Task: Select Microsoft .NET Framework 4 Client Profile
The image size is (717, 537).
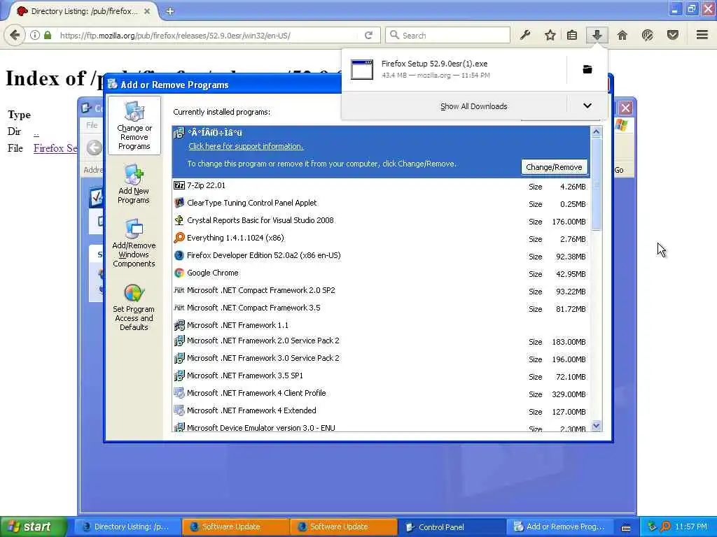Action: [381, 394]
